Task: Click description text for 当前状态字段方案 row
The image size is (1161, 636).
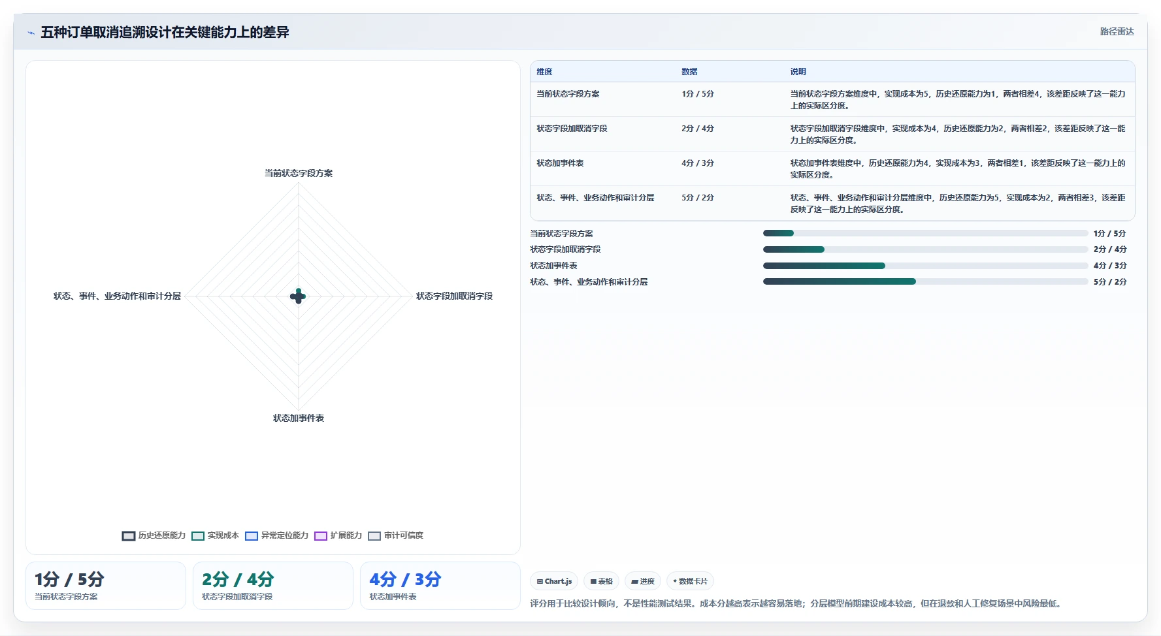Action: [958, 100]
